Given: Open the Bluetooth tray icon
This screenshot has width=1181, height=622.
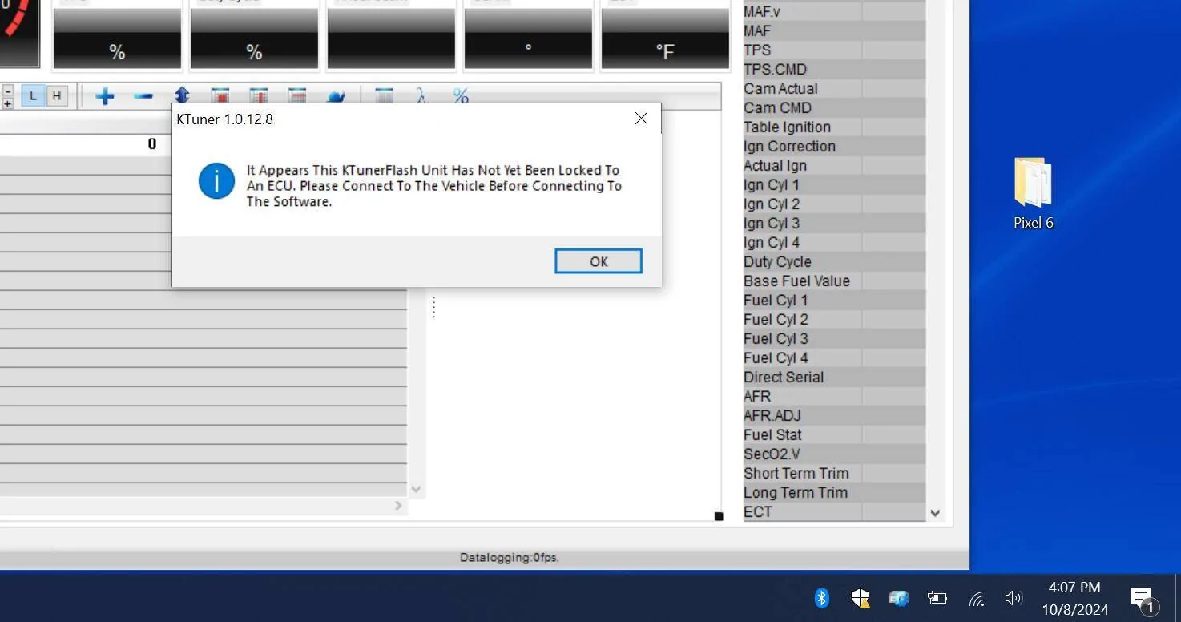Looking at the screenshot, I should tap(821, 598).
